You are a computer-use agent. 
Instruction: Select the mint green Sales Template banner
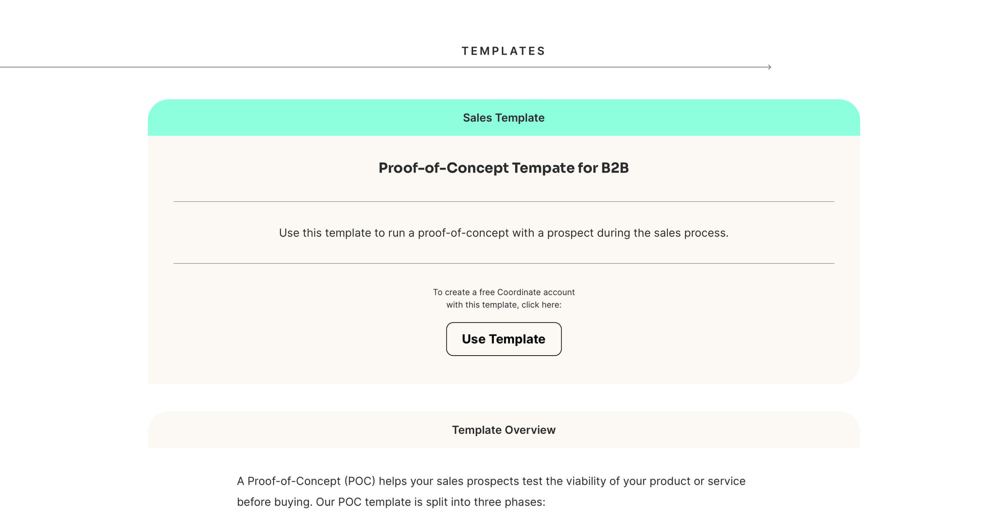504,118
